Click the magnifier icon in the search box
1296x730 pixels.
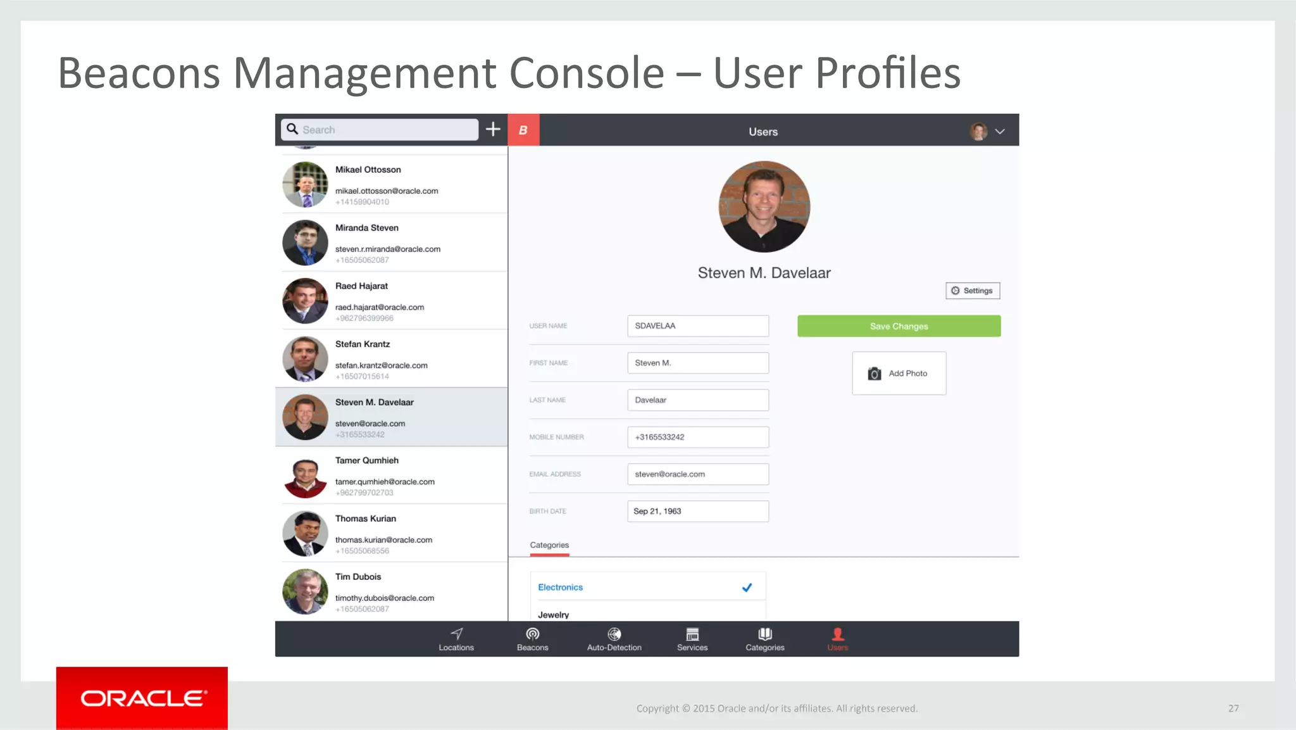coord(292,129)
